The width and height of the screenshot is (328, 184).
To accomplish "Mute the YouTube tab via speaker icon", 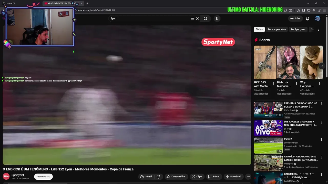I will pyautogui.click(x=49, y=3).
